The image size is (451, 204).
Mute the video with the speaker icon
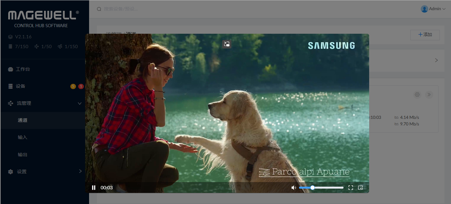coord(294,188)
